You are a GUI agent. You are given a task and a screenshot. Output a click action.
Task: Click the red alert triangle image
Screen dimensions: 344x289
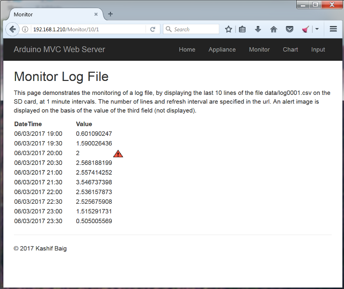click(118, 154)
